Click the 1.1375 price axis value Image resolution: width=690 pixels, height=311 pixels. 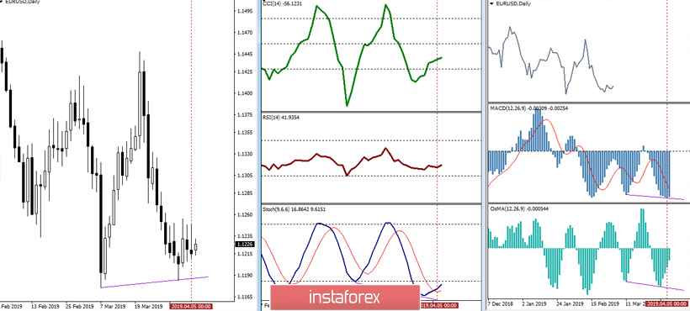click(x=244, y=115)
